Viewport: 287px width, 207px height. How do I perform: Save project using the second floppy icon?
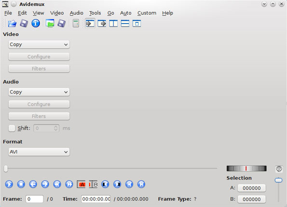pos(62,24)
